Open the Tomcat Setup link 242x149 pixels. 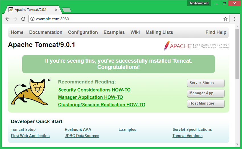[23, 129]
